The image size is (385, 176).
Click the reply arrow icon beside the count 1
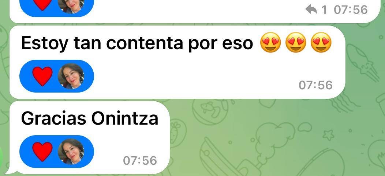click(x=311, y=10)
